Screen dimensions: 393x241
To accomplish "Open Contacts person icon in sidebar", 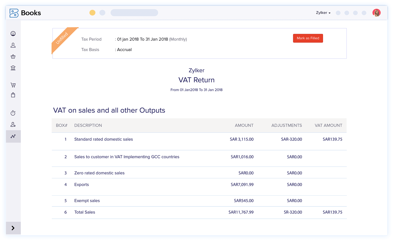I will 13,45.
